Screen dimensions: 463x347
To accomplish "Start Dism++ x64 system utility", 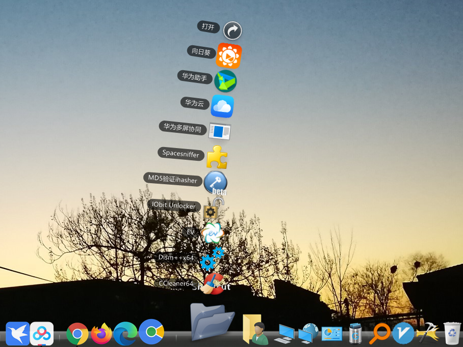I will pos(211,259).
